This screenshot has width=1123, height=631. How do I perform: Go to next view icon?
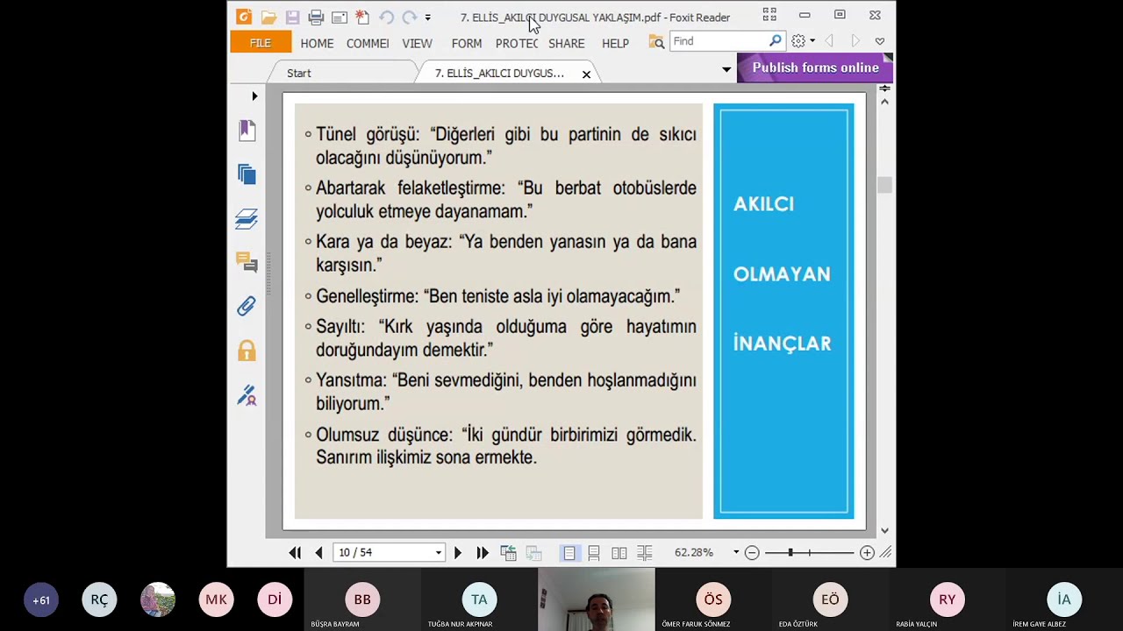[533, 552]
